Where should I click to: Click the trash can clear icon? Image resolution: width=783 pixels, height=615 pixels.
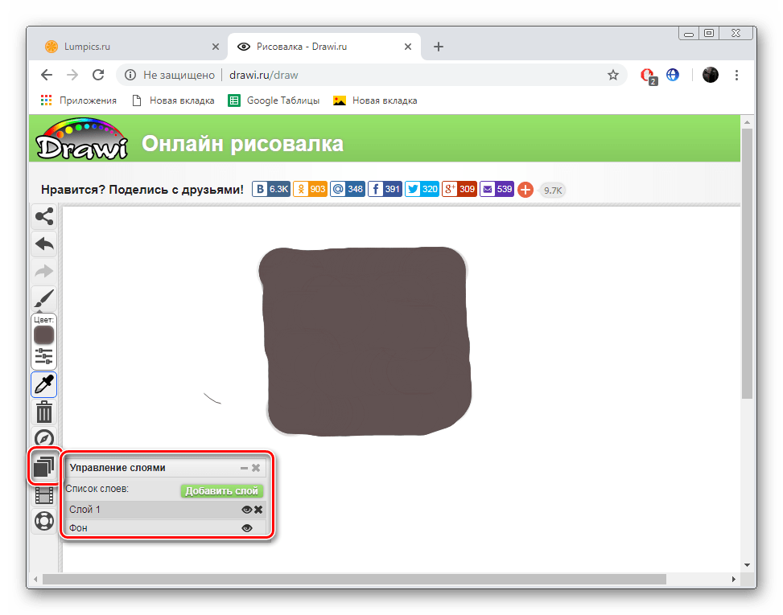pos(43,412)
